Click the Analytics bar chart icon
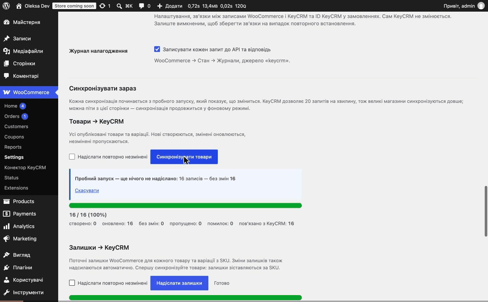 (7, 226)
